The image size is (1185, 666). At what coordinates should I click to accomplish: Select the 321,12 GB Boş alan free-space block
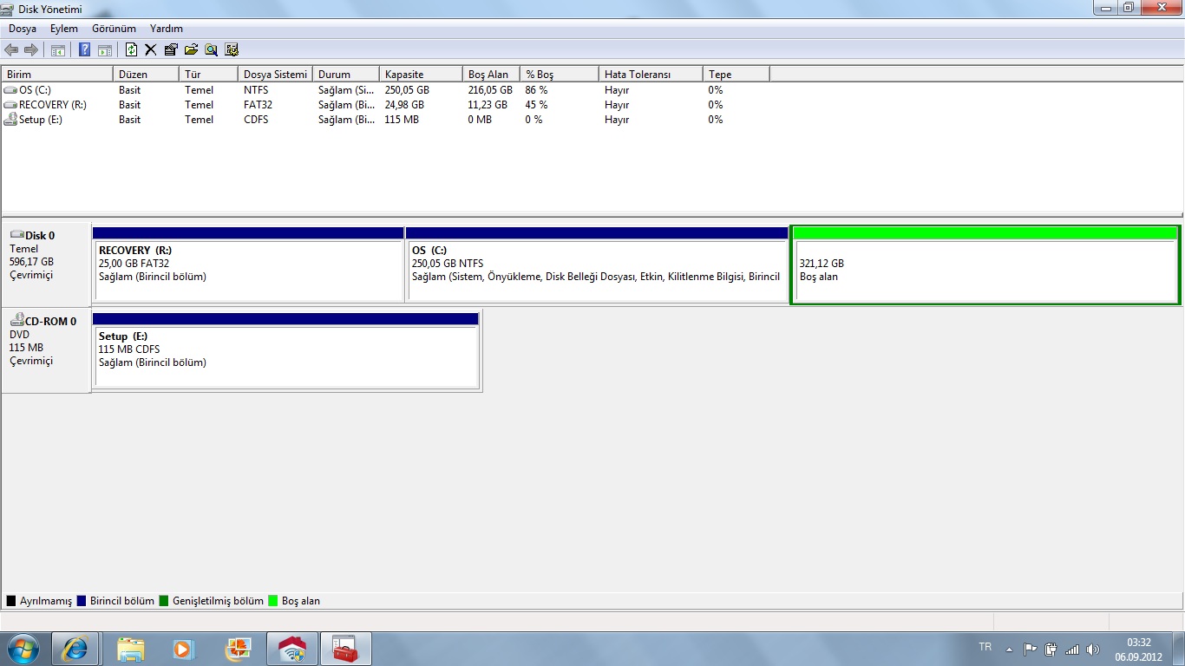click(985, 264)
